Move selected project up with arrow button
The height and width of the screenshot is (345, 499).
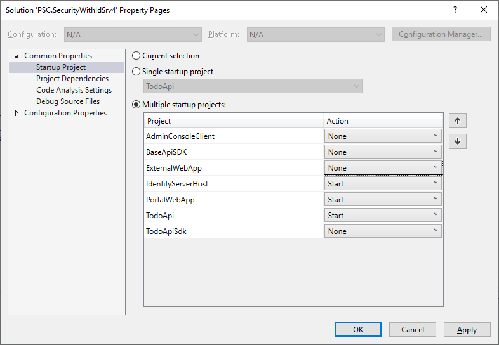pos(458,121)
